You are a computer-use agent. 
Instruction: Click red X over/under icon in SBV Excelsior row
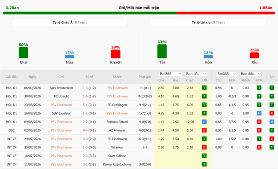(x=272, y=113)
